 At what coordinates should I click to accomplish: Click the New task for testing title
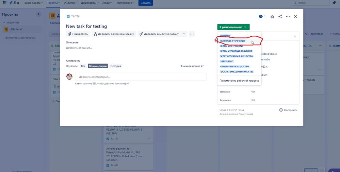[x=86, y=26]
